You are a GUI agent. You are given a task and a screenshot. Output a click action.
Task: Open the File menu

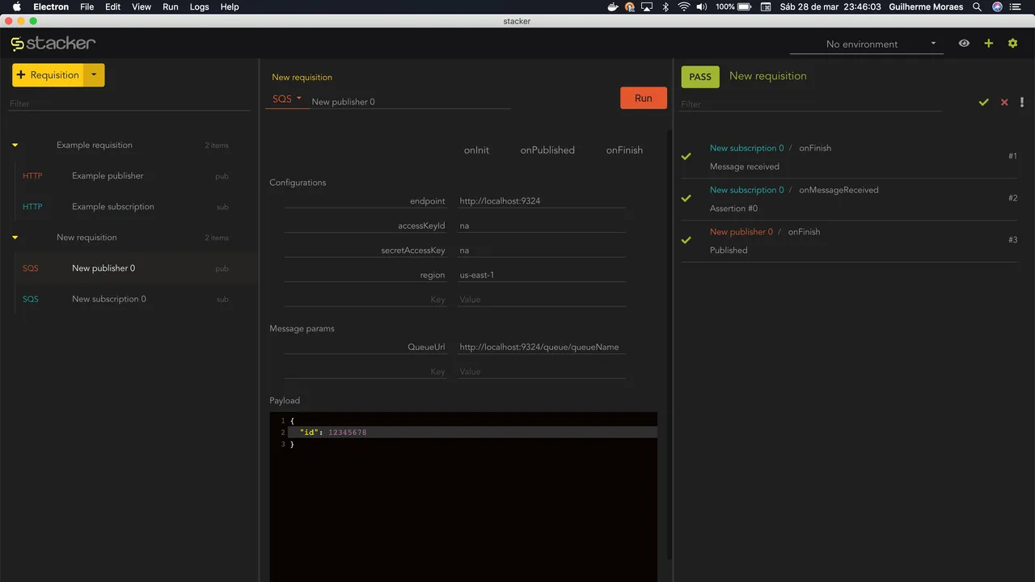tap(87, 6)
